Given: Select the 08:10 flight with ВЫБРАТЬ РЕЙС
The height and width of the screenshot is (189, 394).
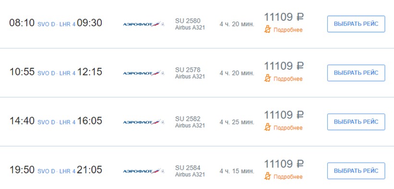Looking at the screenshot, I should (356, 24).
